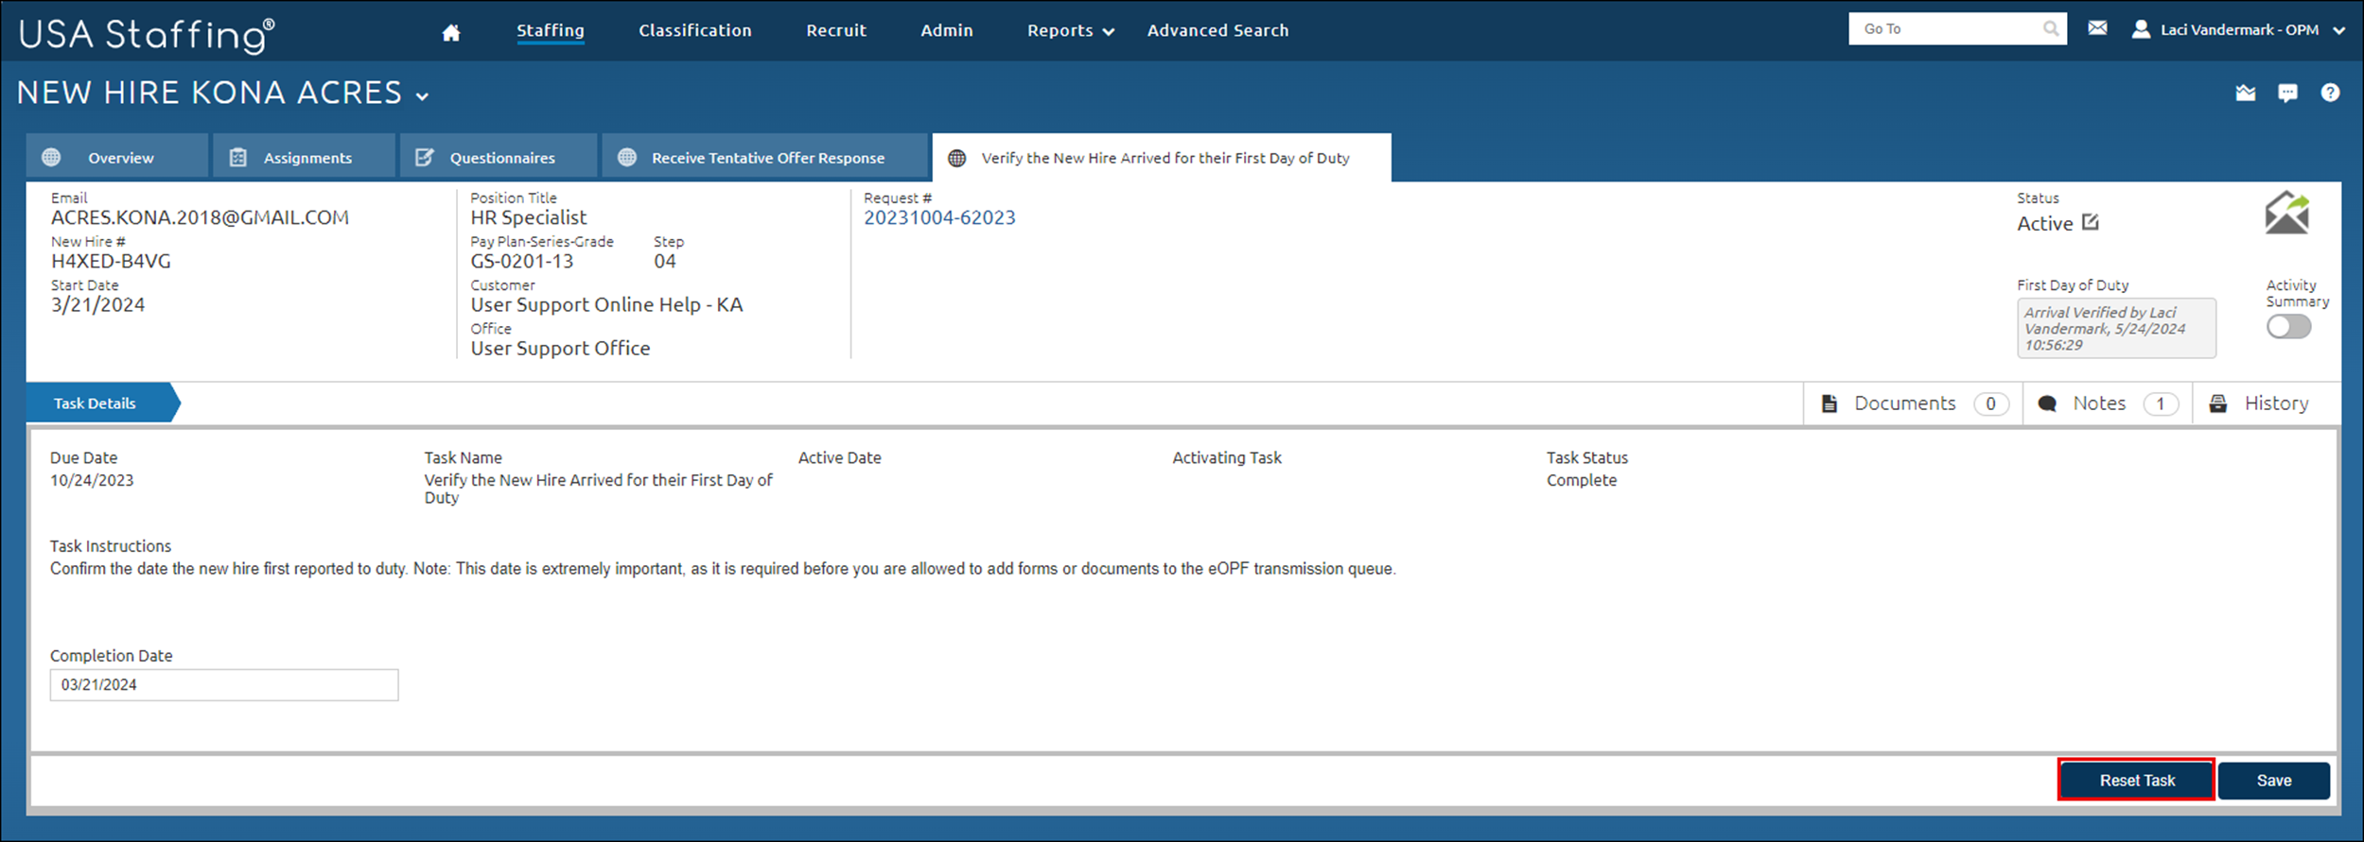Screen dimensions: 2364x842
Task: Open the Notes section
Action: pos(2108,404)
